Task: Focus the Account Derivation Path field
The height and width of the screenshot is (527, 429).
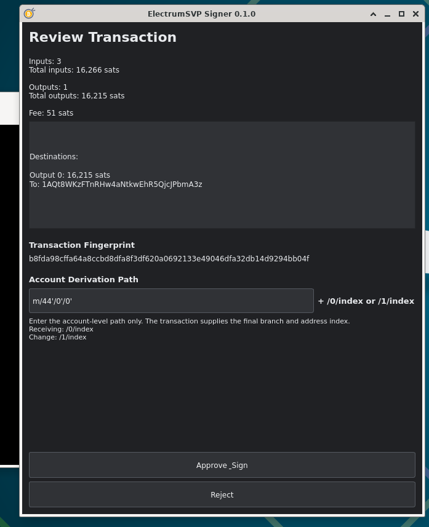Action: [x=171, y=301]
